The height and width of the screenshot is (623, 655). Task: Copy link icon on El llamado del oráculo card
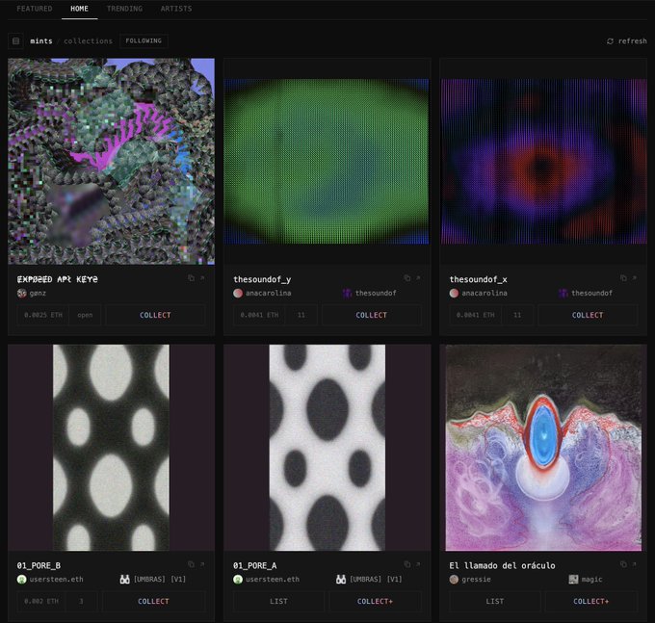[623, 564]
